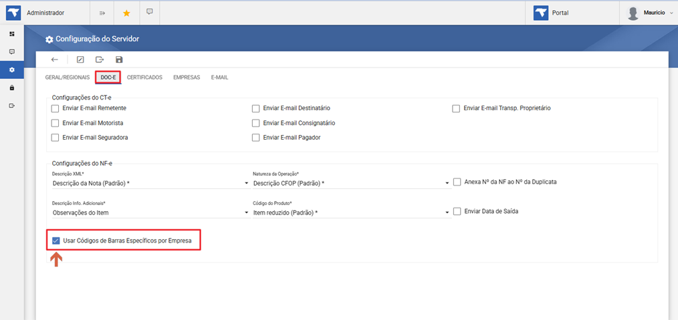Click the logout icon in left sidebar
The height and width of the screenshot is (320, 678).
tap(11, 106)
